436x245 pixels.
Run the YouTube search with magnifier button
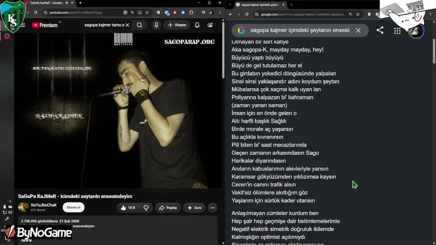tap(139, 25)
